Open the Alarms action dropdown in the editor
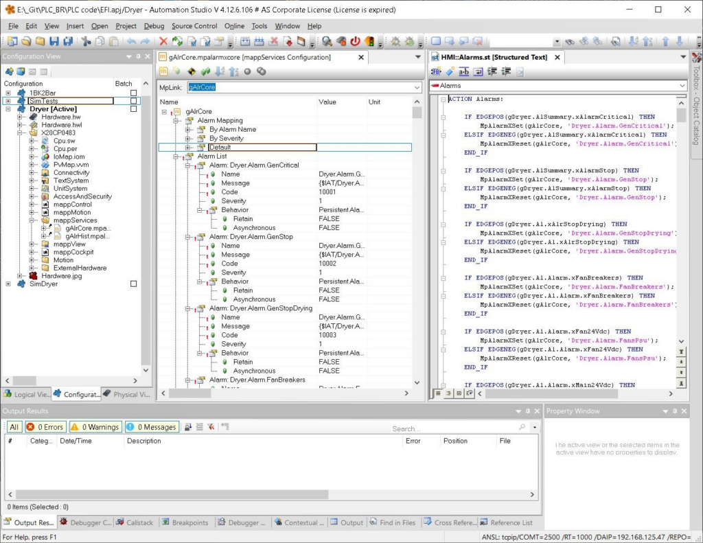This screenshot has height=543, width=703. click(x=681, y=86)
